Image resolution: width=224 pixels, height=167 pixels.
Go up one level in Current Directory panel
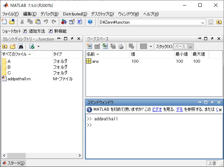pyautogui.click(x=5, y=46)
